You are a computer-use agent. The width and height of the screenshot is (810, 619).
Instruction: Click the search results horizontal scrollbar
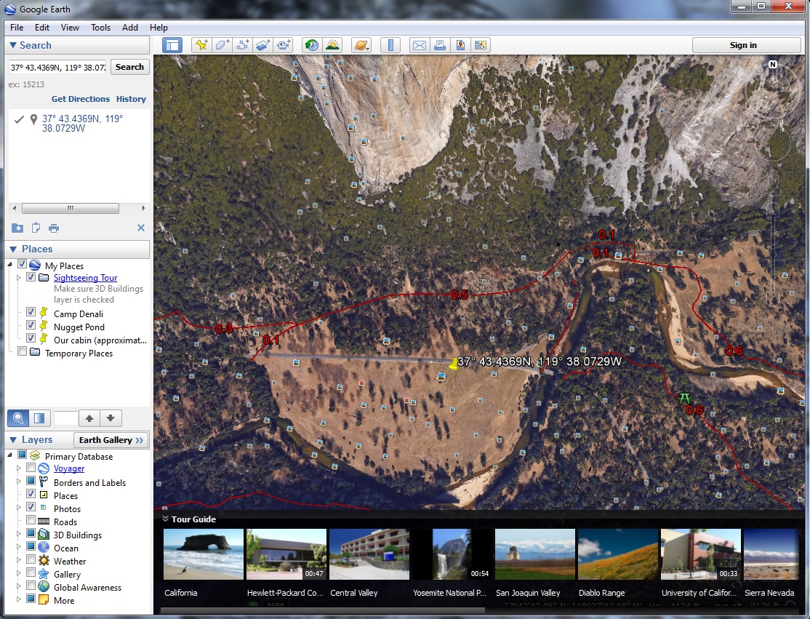(71, 208)
